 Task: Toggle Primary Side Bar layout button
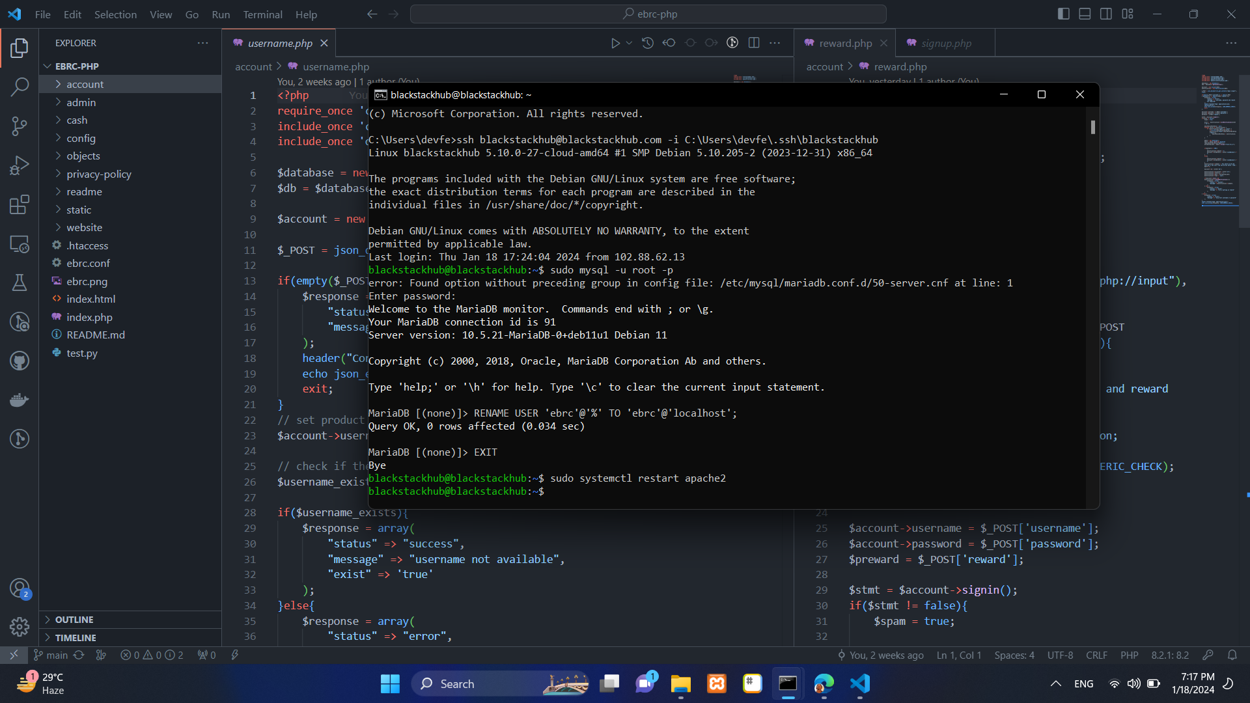[1064, 14]
